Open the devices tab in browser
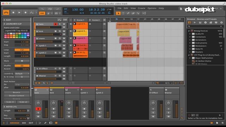Screen dimensions: 226x127 [x=190, y=23]
